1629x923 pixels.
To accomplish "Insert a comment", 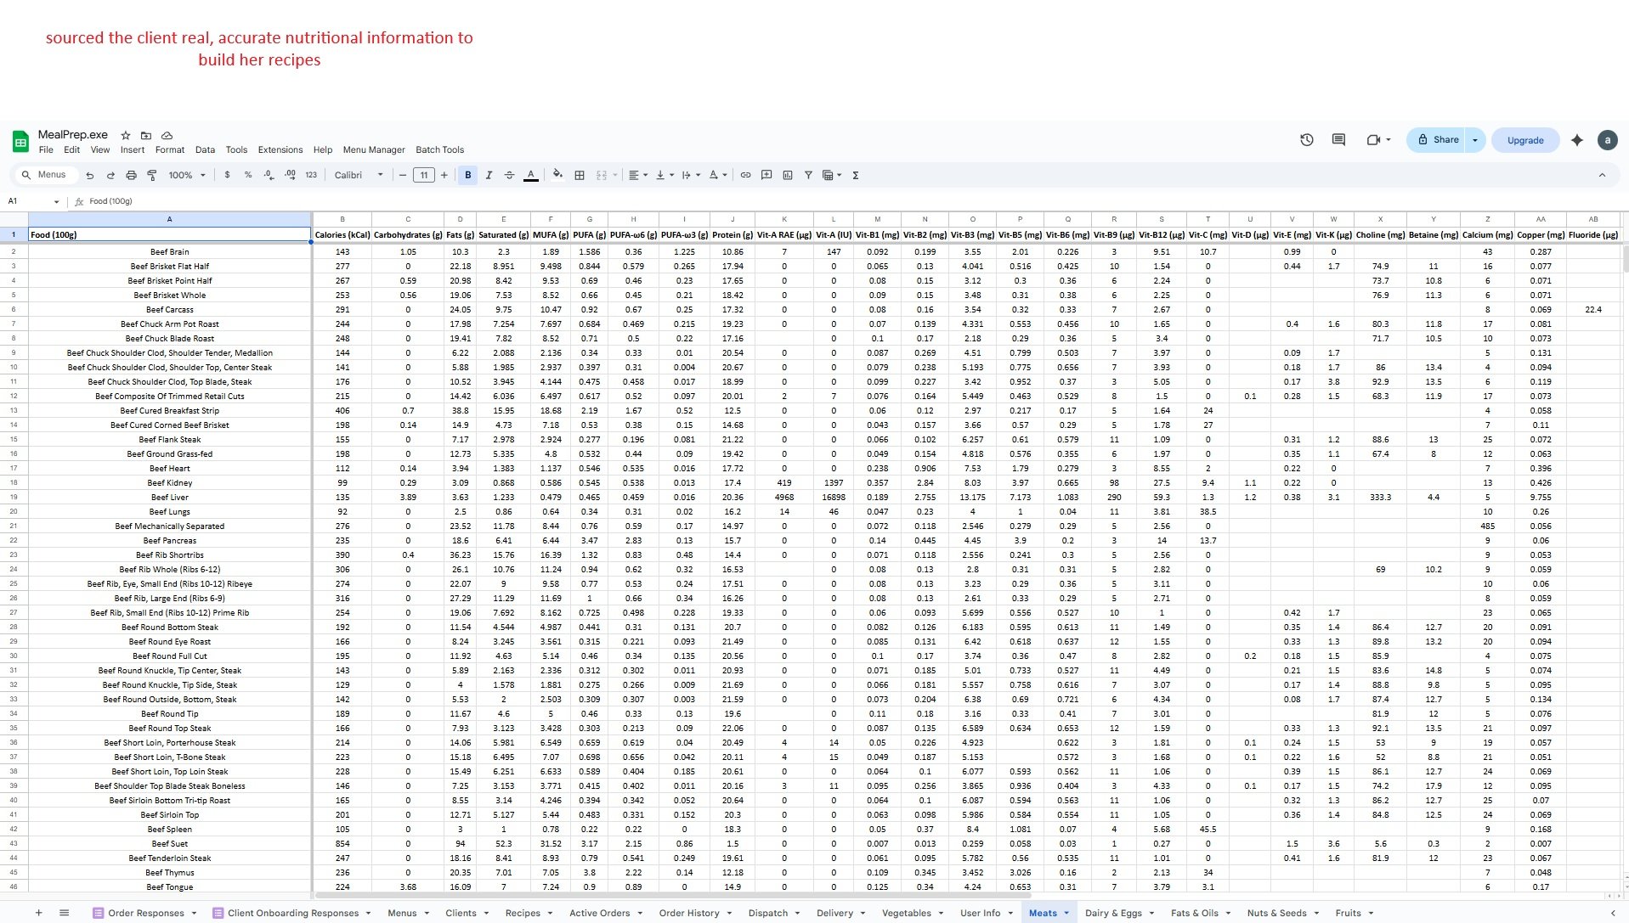I will click(766, 175).
